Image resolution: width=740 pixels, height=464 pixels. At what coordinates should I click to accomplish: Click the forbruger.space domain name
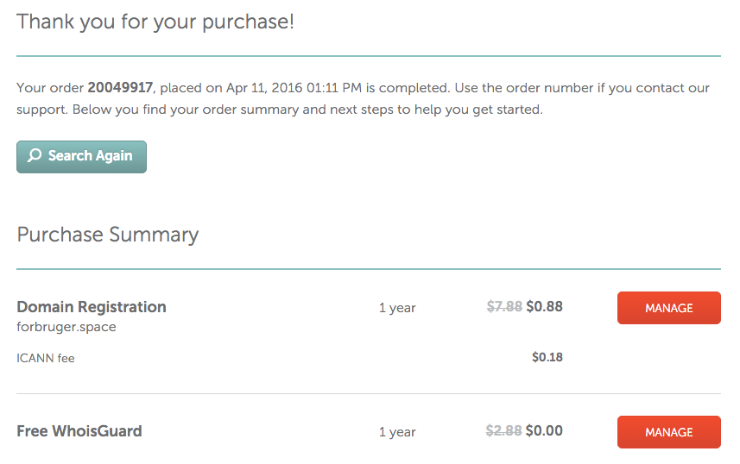(66, 327)
